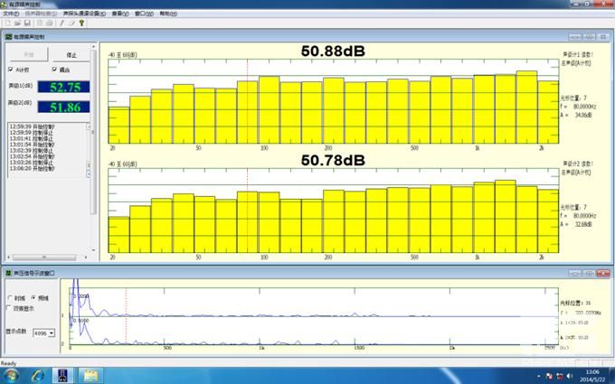Click the first bar at 20 in the lower chart
The height and width of the screenshot is (384, 615).
tap(118, 235)
